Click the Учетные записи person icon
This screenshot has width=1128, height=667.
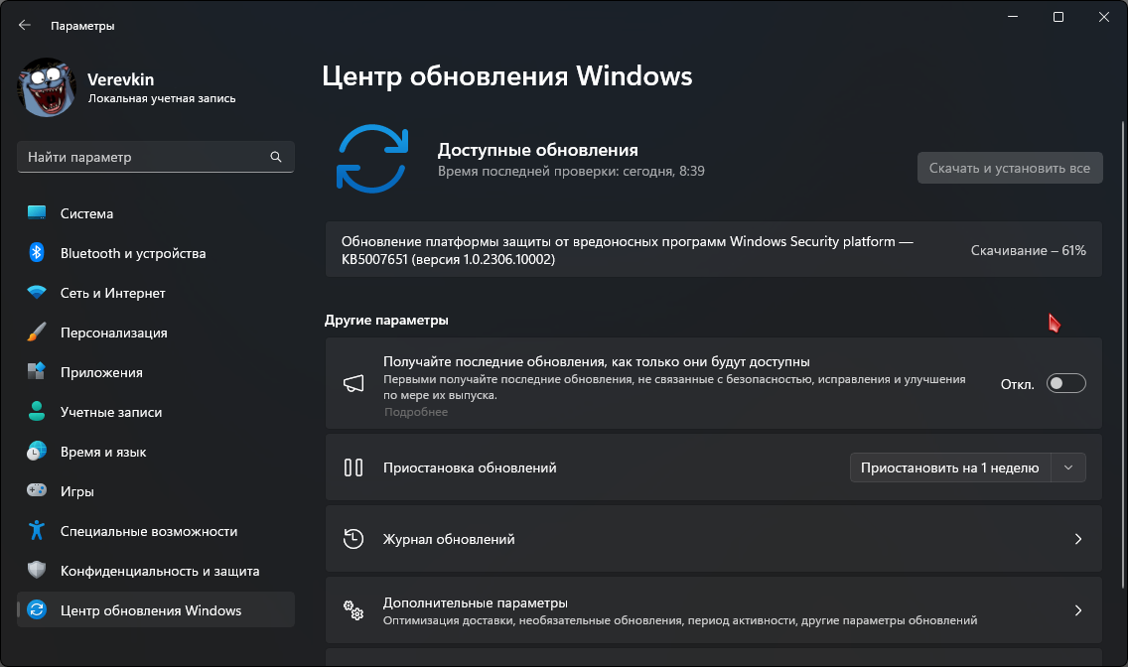[37, 411]
